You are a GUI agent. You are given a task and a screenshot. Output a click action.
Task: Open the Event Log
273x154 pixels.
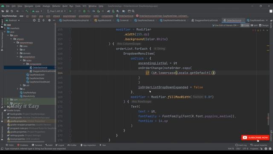(x=241, y=145)
